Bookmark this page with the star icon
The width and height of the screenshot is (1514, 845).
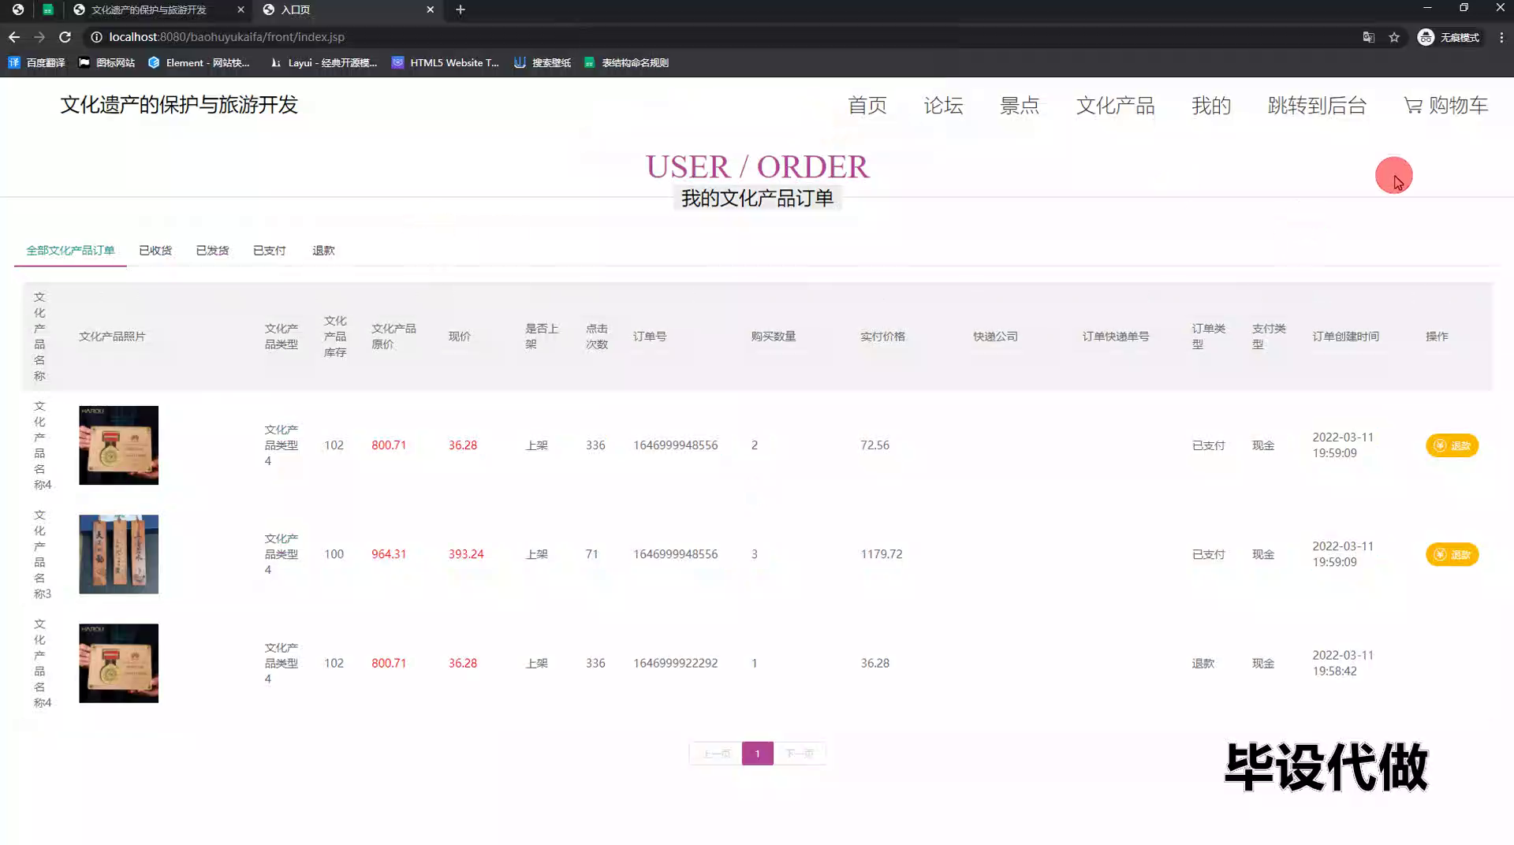click(1394, 37)
